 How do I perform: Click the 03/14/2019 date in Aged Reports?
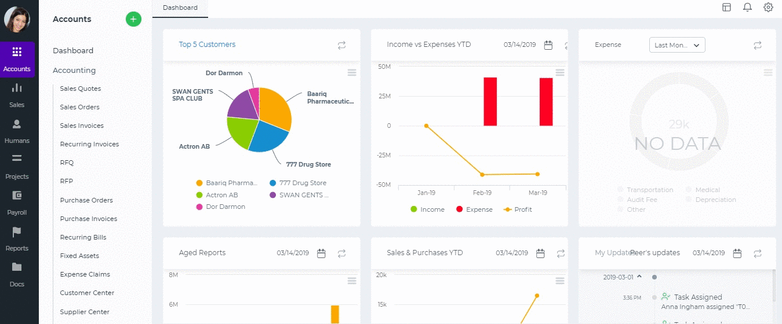[293, 253]
